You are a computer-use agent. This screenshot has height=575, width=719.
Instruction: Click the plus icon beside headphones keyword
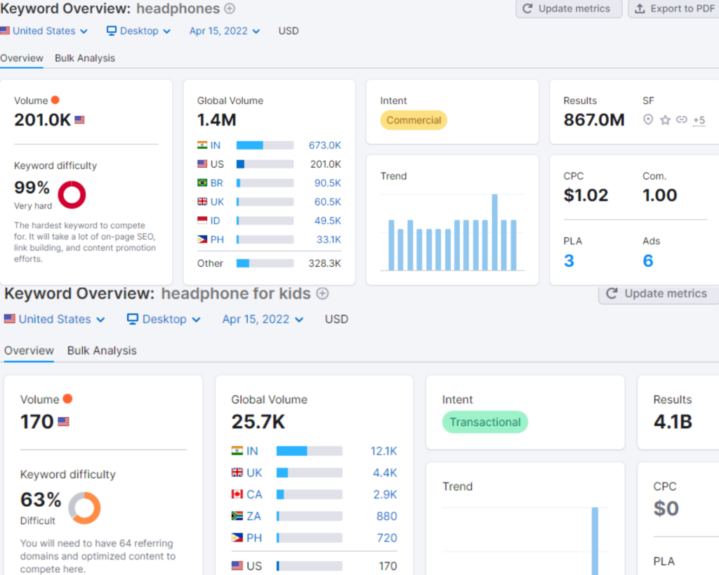230,8
